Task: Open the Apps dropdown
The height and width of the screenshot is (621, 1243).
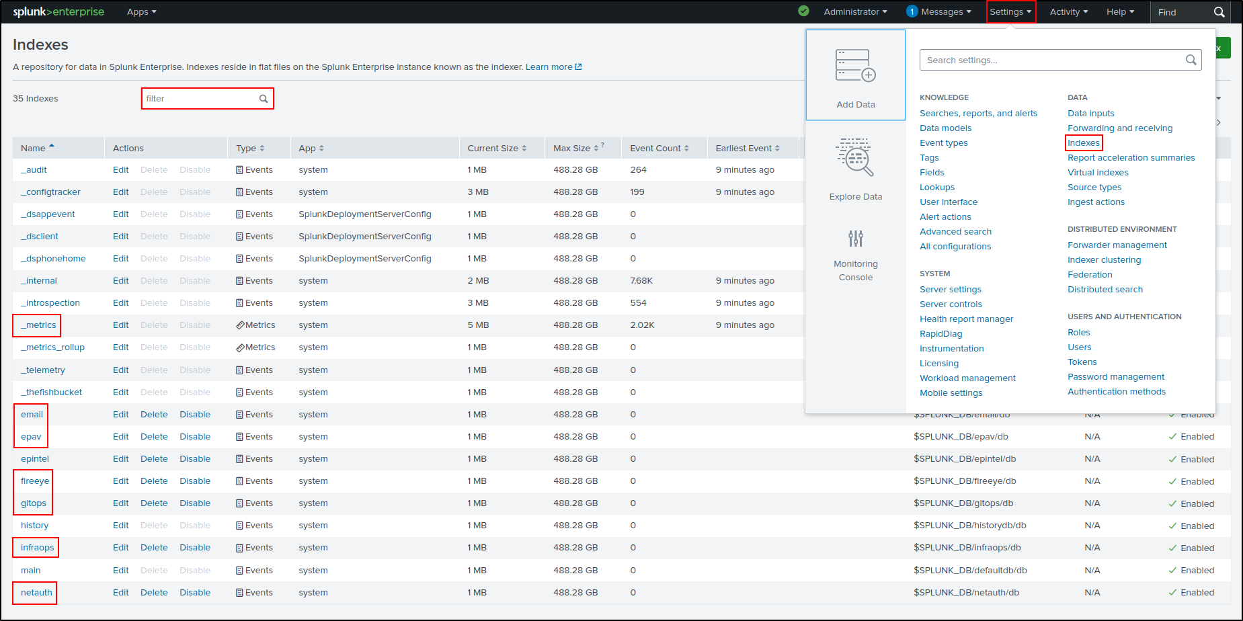Action: tap(141, 11)
